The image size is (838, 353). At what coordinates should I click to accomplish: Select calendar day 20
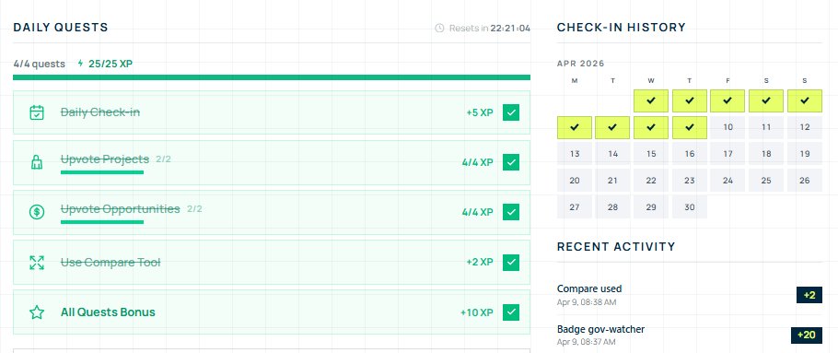[575, 181]
